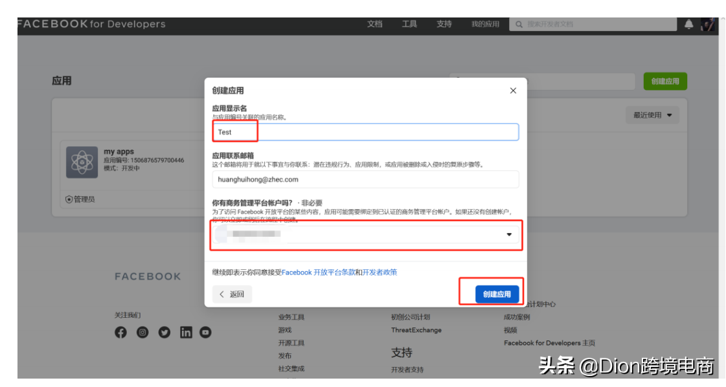Click the 应用显示名 field containing Test
Screen dimensions: 726x387
365,132
